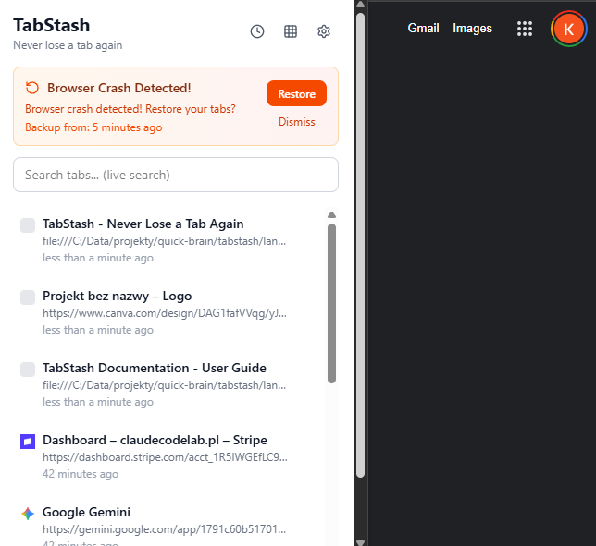This screenshot has width=596, height=546.
Task: Open the Images link
Action: point(472,29)
